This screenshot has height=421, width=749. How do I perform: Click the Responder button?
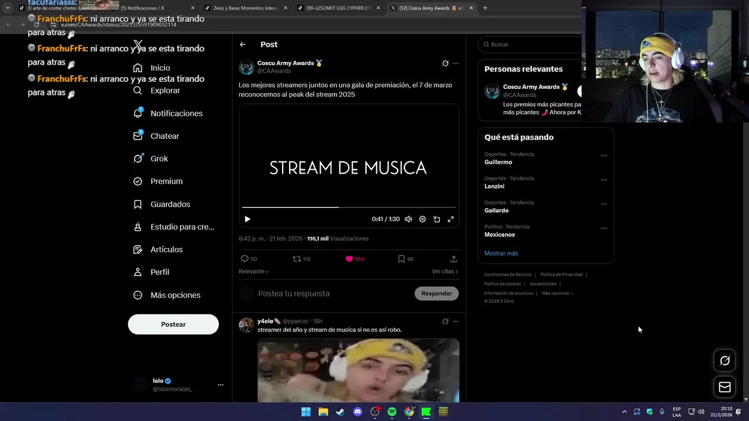coord(437,294)
